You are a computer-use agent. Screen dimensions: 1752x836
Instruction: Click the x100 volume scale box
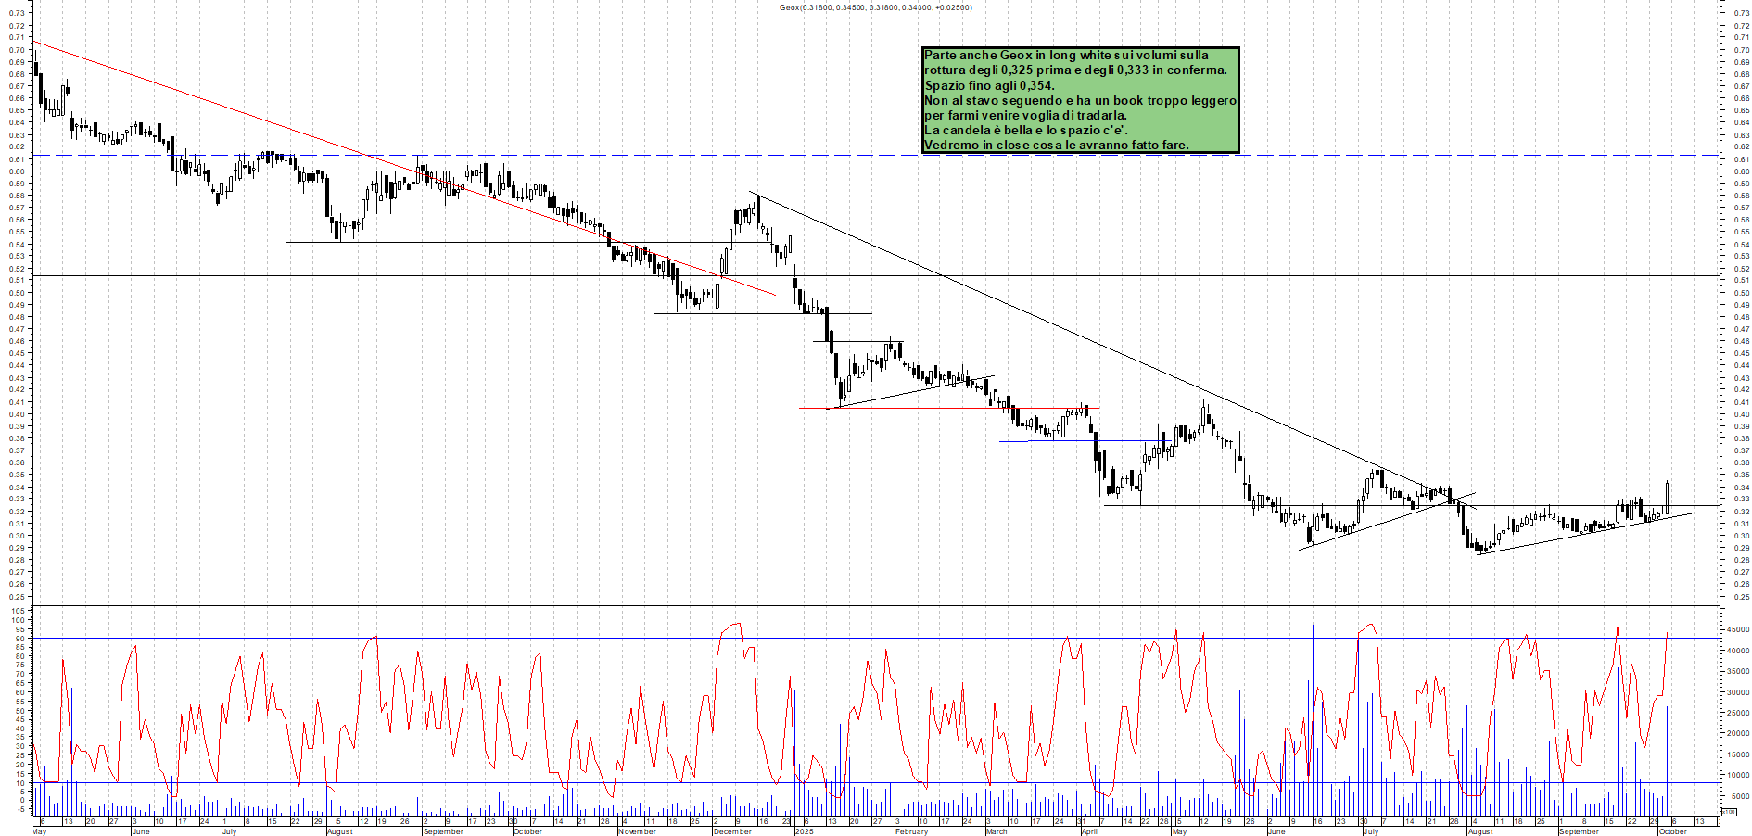point(1727,811)
